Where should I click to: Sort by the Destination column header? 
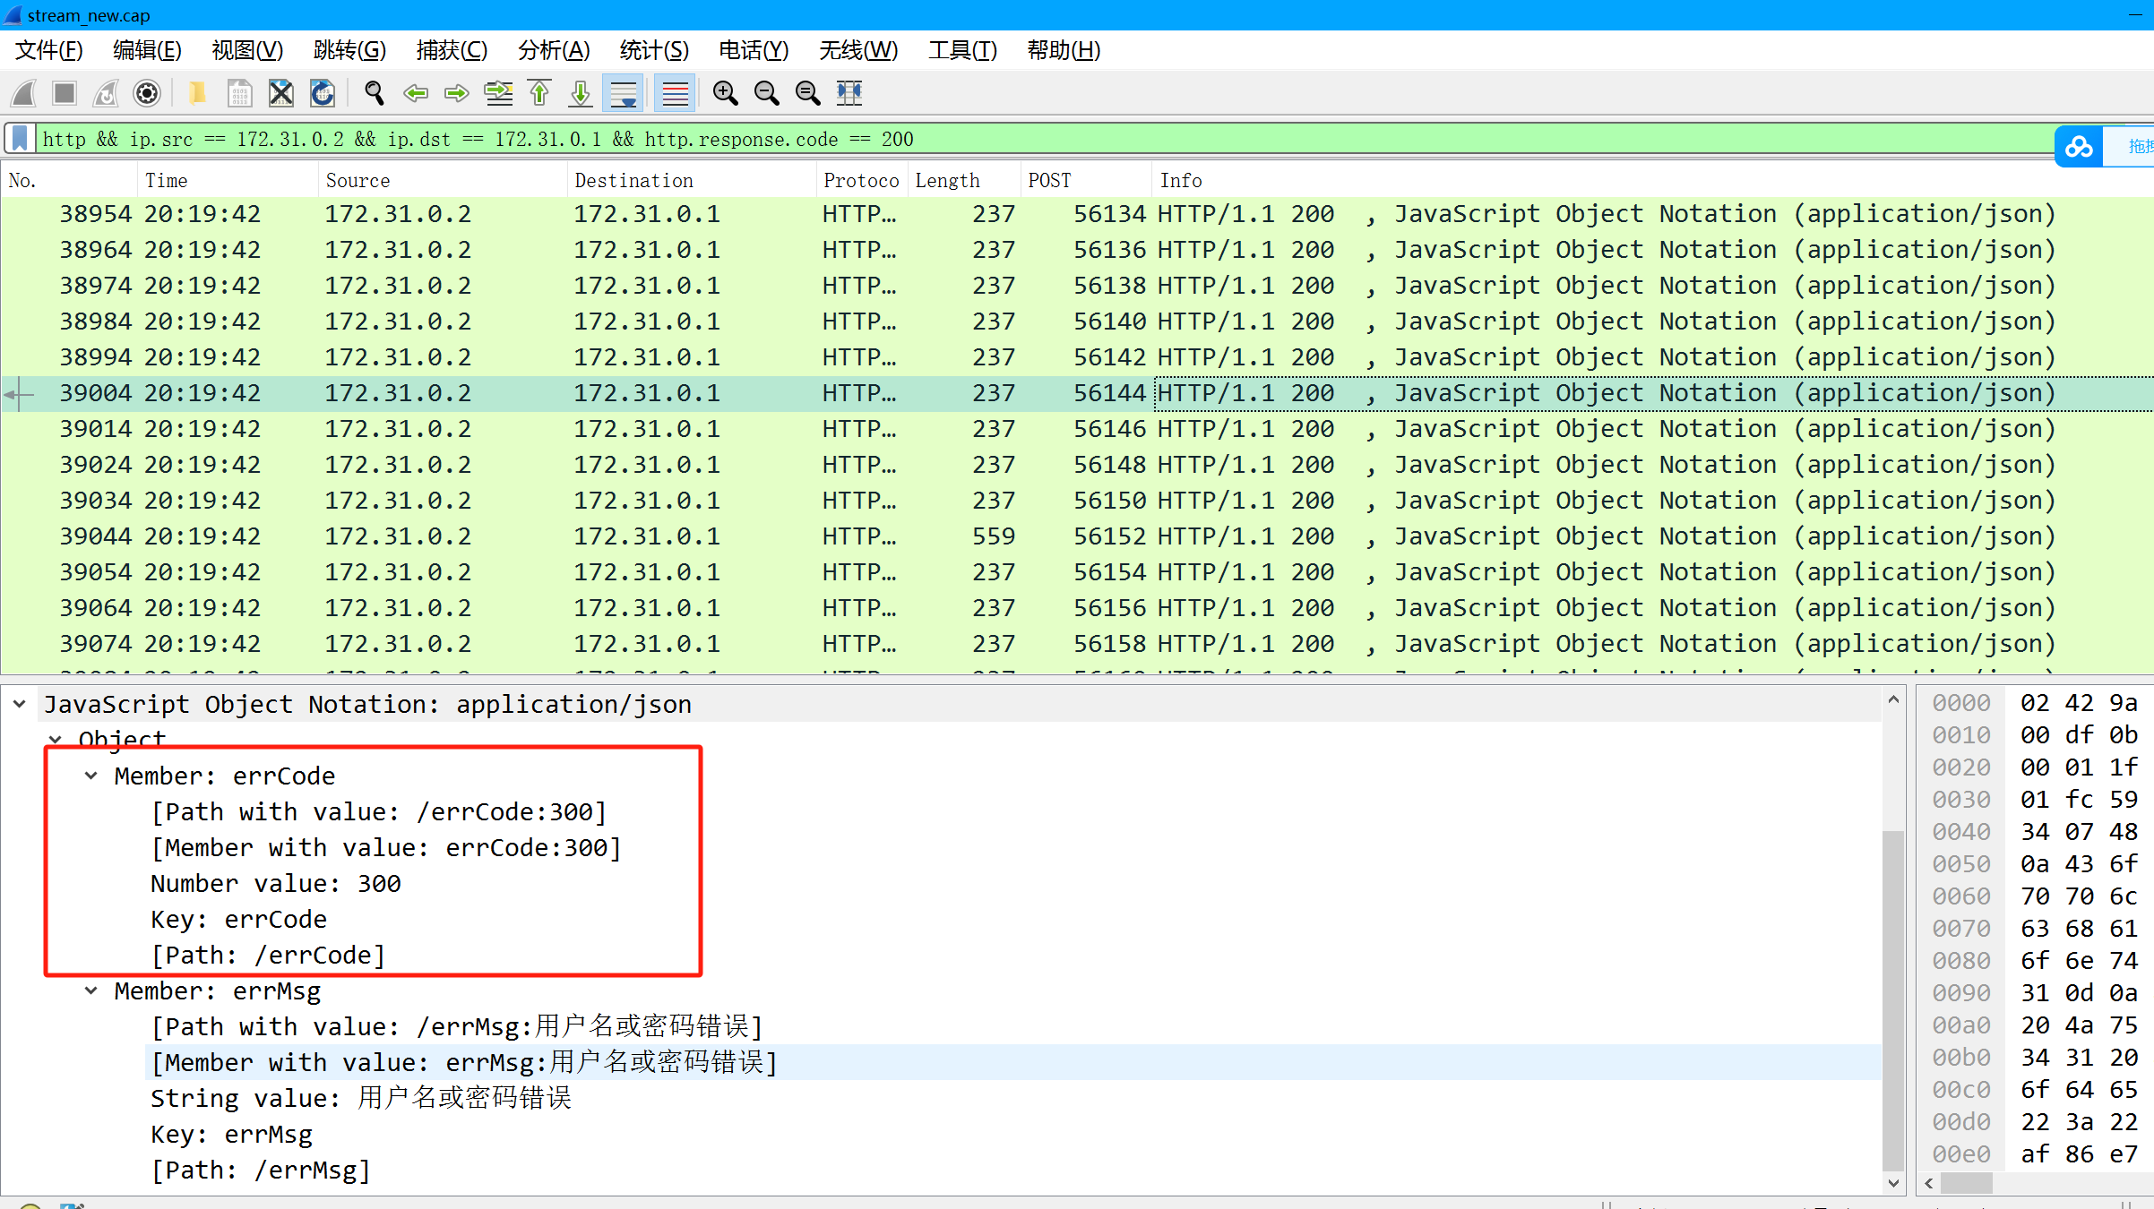[693, 181]
